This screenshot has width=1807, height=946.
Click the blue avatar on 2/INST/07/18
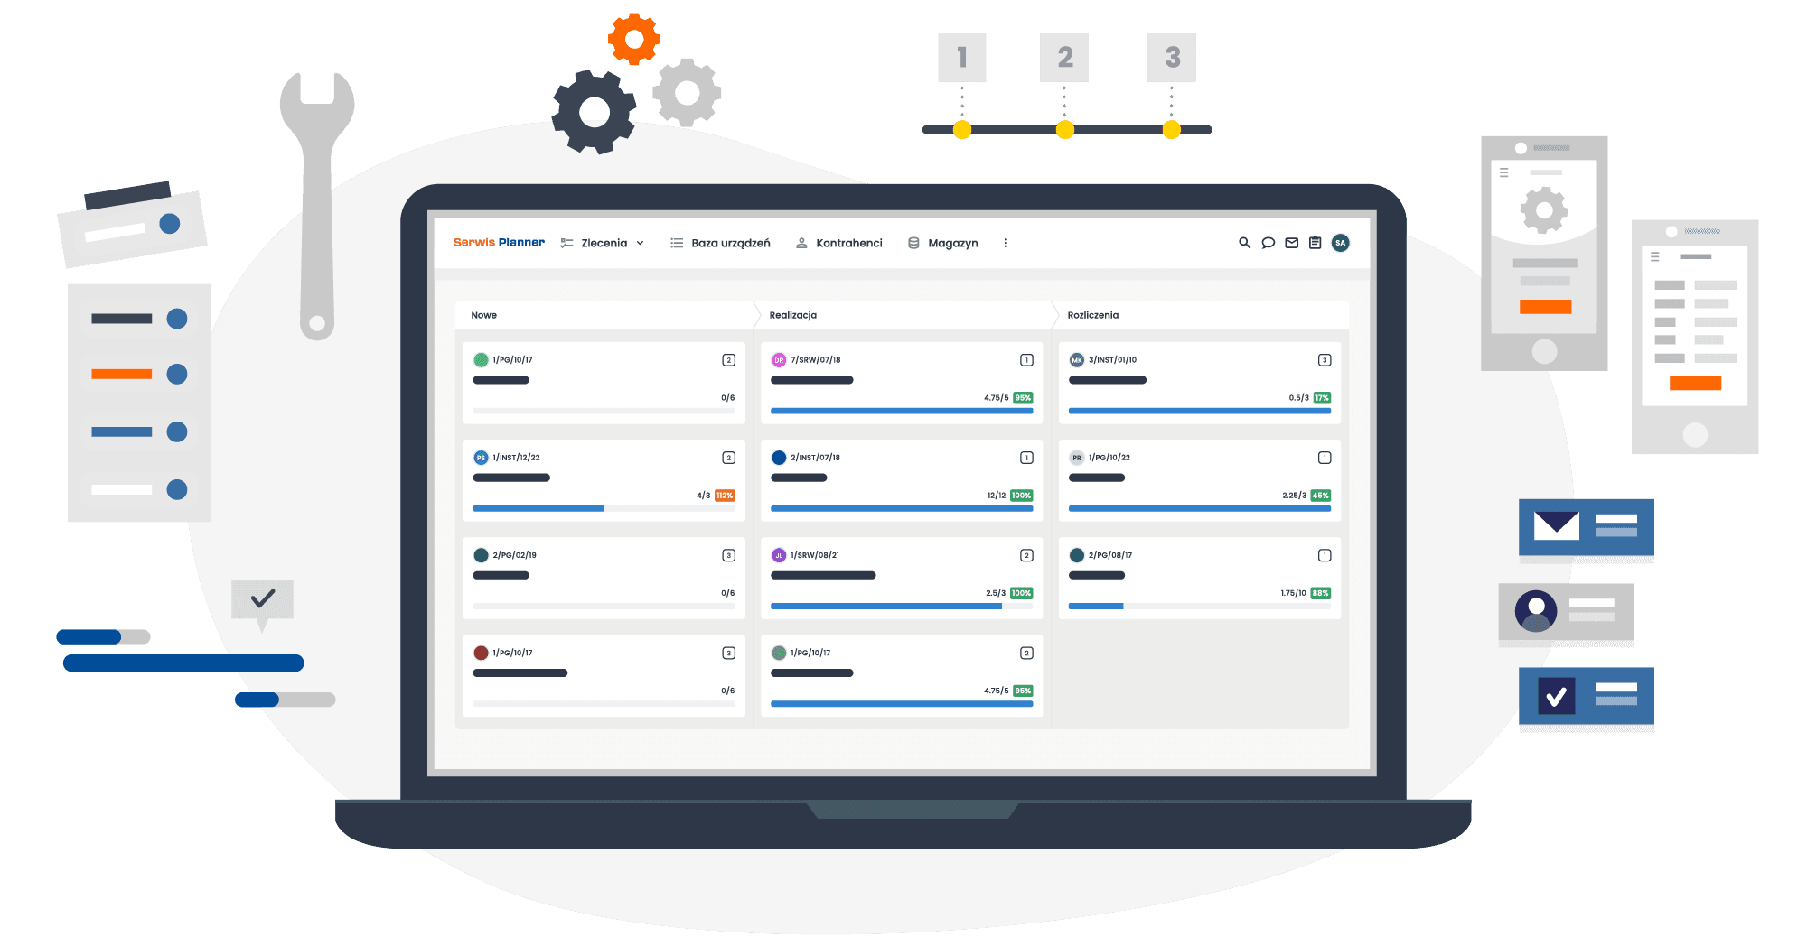coord(779,458)
